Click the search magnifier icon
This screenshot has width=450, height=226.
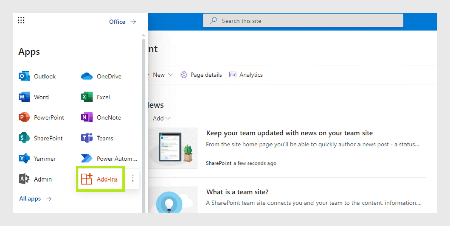pos(213,20)
